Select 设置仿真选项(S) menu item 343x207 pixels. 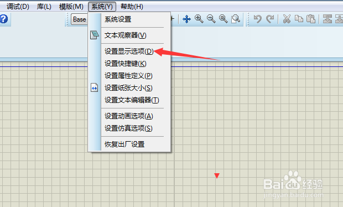[x=129, y=128]
